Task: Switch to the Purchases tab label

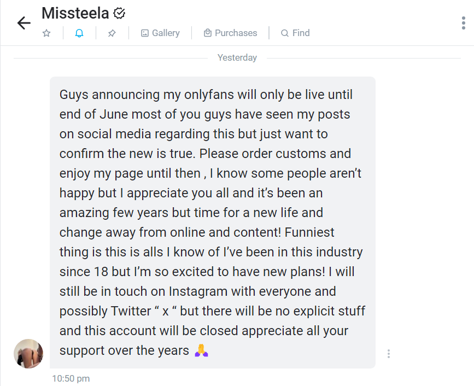Action: click(236, 33)
